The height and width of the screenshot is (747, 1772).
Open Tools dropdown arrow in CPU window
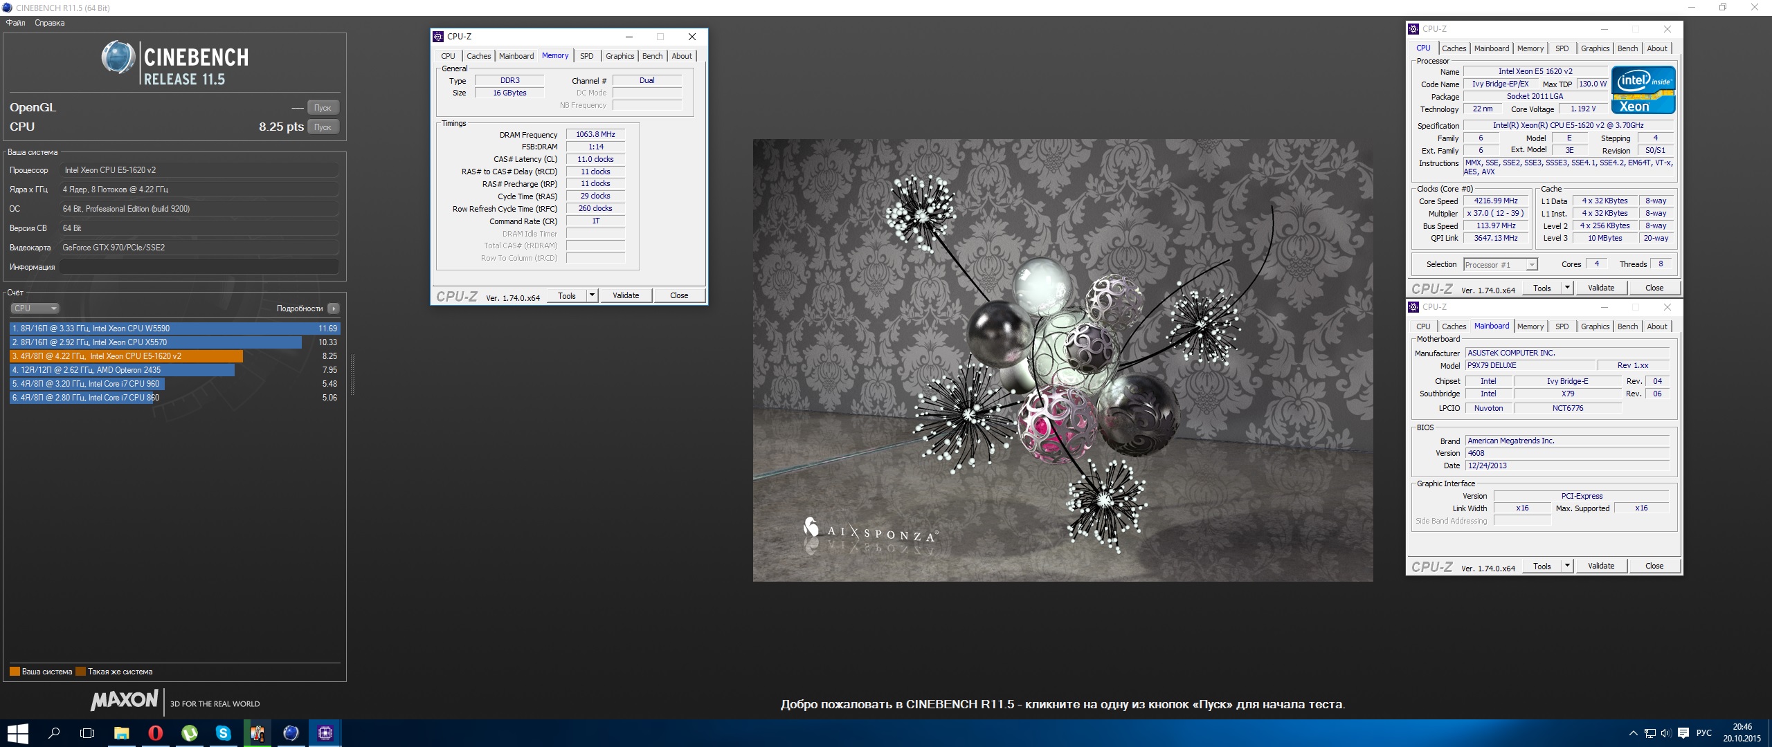pyautogui.click(x=1568, y=288)
